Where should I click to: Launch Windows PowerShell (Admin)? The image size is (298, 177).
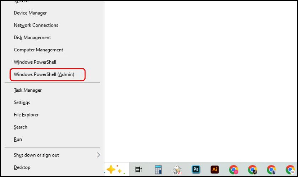click(44, 74)
